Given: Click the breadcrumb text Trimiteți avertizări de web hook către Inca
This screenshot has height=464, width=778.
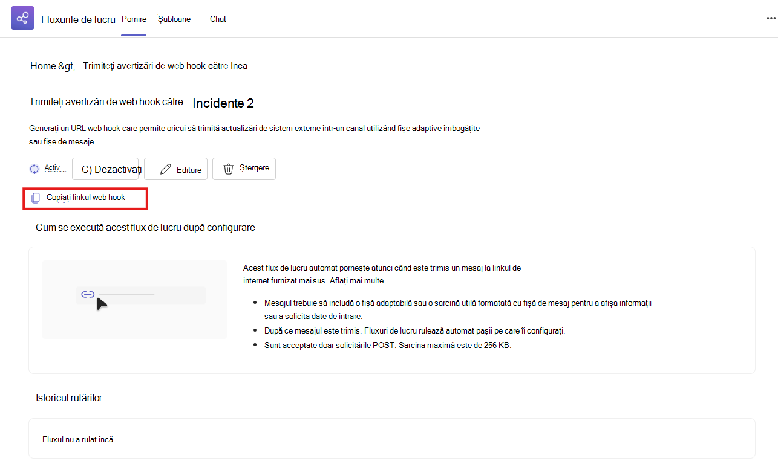Looking at the screenshot, I should click(x=165, y=66).
